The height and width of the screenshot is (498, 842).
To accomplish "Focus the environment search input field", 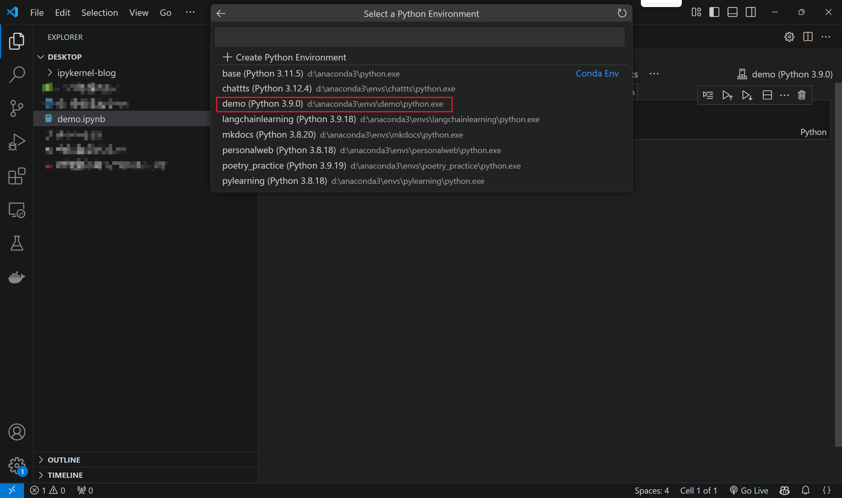I will [420, 37].
